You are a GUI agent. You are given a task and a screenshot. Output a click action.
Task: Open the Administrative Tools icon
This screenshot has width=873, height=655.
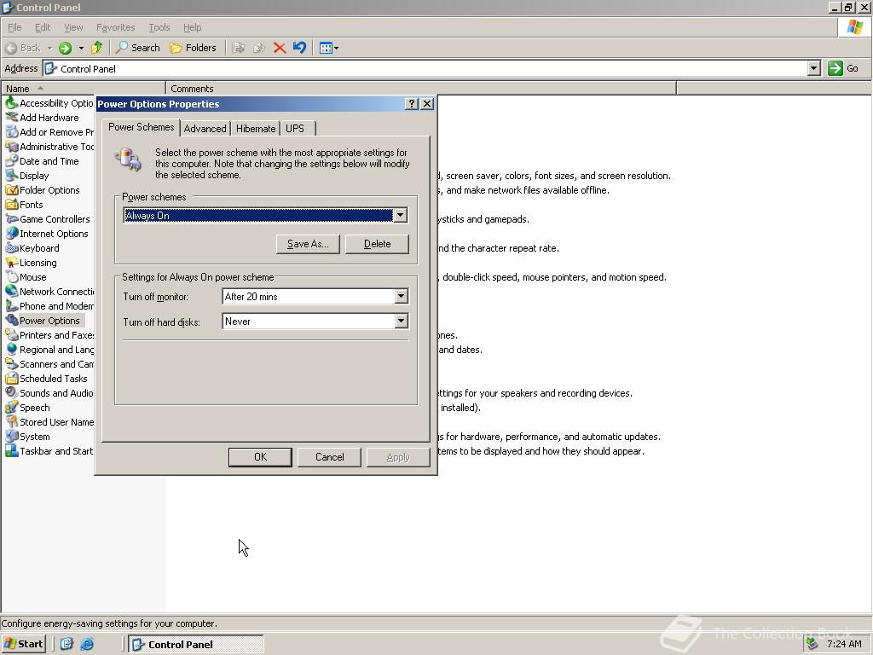(12, 147)
